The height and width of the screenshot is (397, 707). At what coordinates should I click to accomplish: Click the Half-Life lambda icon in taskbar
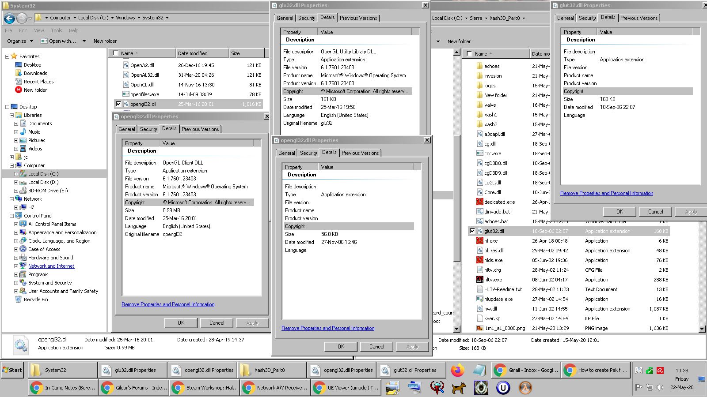point(525,388)
